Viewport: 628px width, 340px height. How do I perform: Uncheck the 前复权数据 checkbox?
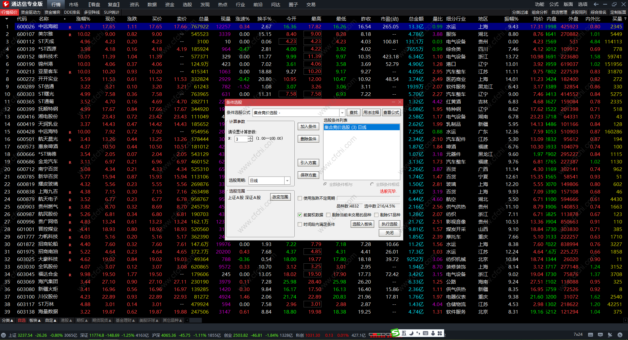coord(300,215)
